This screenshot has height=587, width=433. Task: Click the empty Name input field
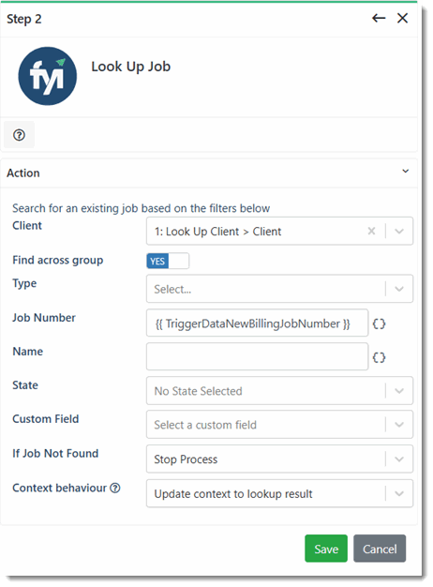(x=257, y=356)
